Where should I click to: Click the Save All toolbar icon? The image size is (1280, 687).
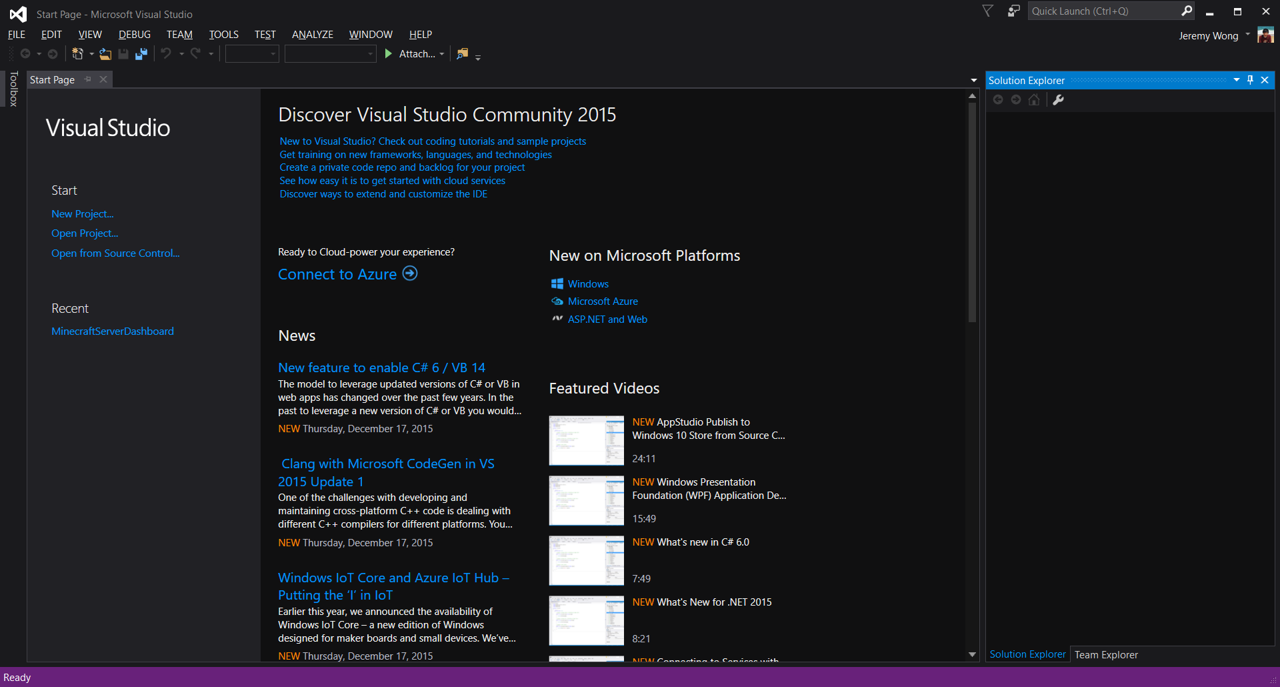tap(141, 54)
